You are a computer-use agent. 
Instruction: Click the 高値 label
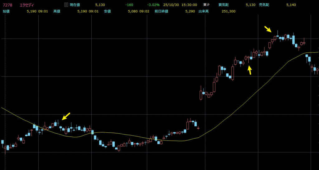pyautogui.click(x=57, y=11)
